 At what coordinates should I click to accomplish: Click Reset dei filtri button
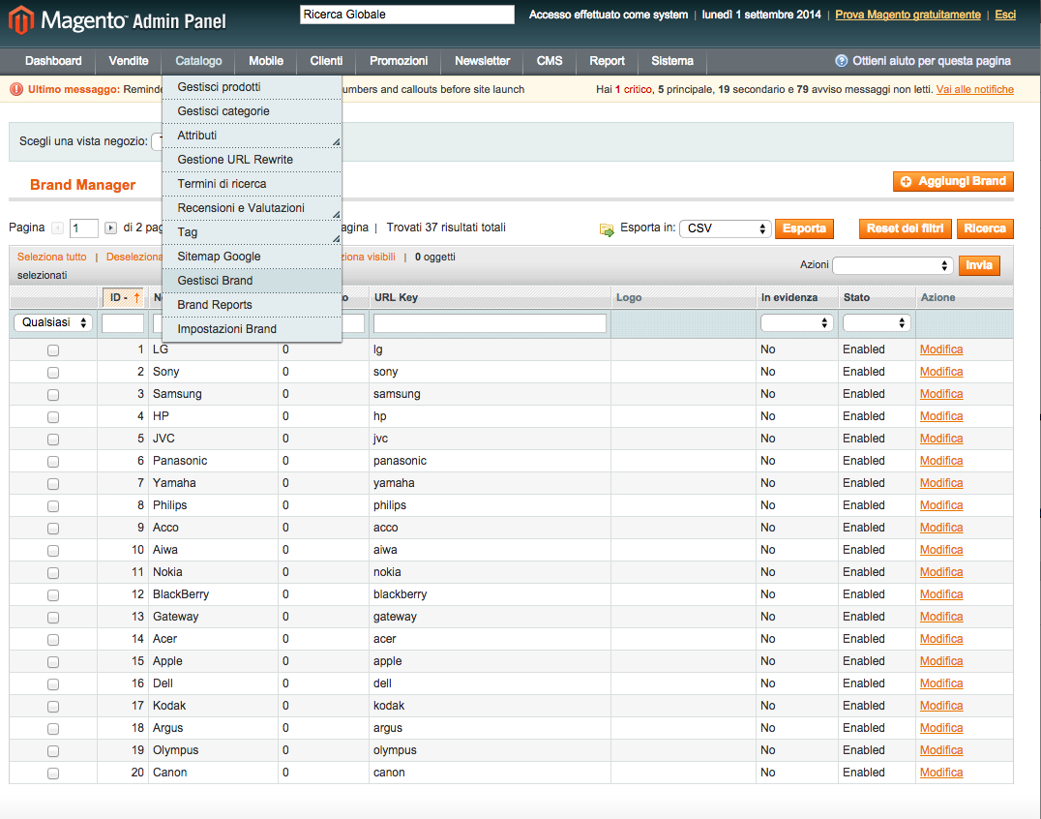[905, 228]
